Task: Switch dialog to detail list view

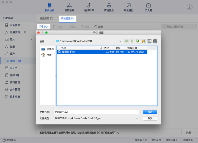Action: pyautogui.click(x=155, y=41)
